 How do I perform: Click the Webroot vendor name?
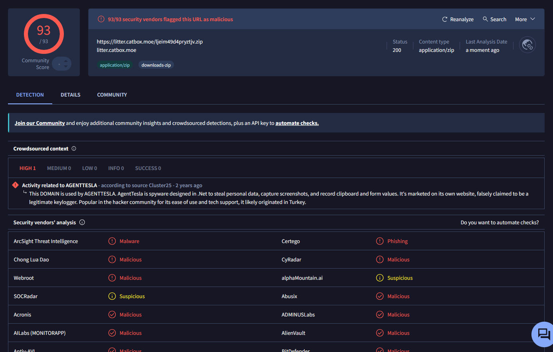(x=24, y=278)
